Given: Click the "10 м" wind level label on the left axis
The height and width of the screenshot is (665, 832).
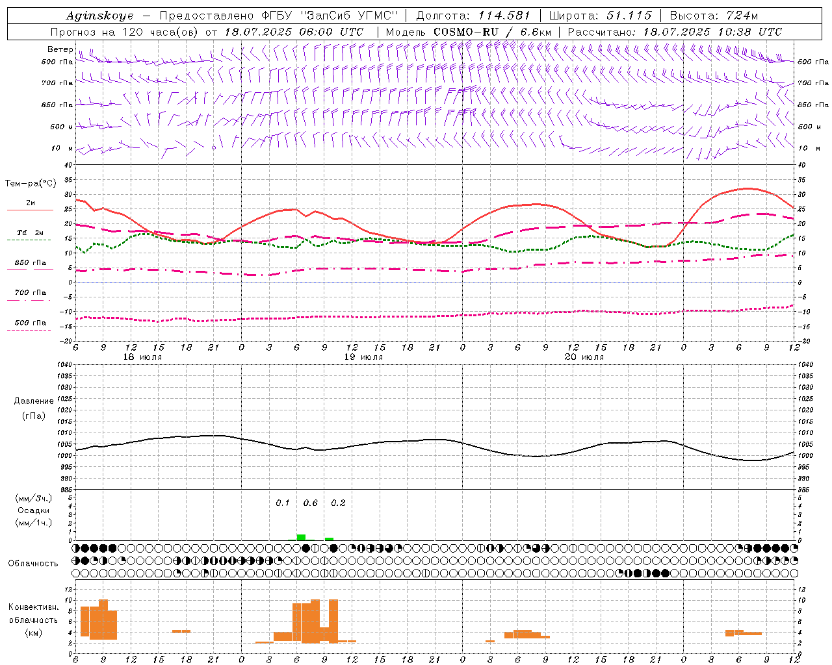Looking at the screenshot, I should pos(62,149).
